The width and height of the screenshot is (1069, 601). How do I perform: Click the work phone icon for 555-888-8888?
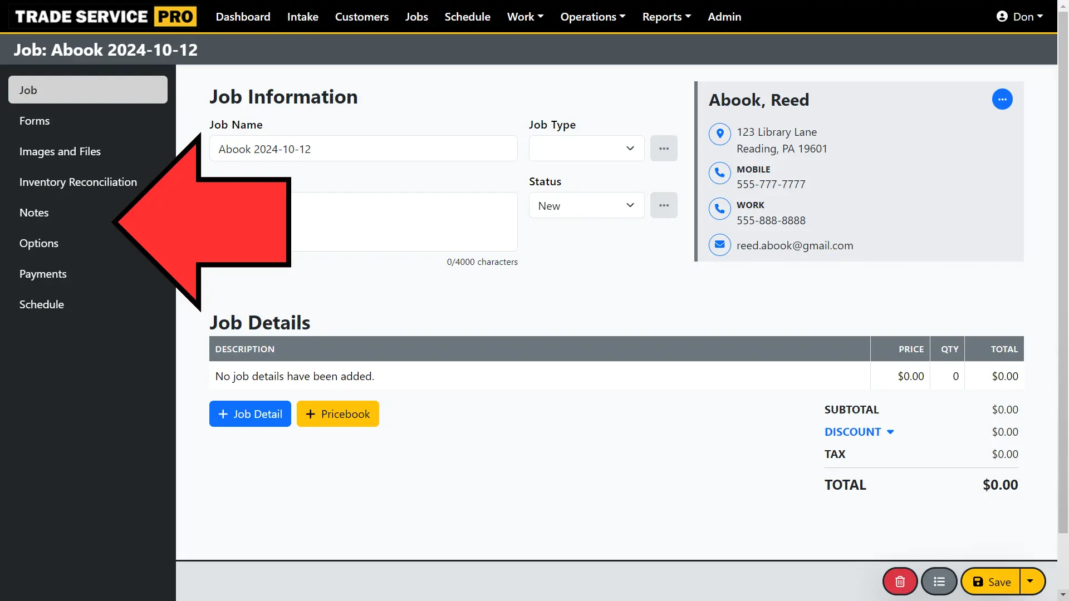(x=719, y=209)
